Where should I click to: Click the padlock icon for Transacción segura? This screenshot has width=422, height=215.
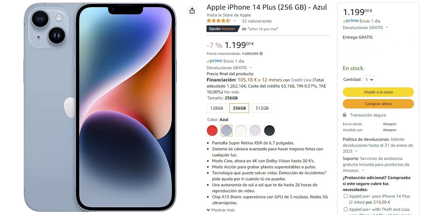point(344,115)
